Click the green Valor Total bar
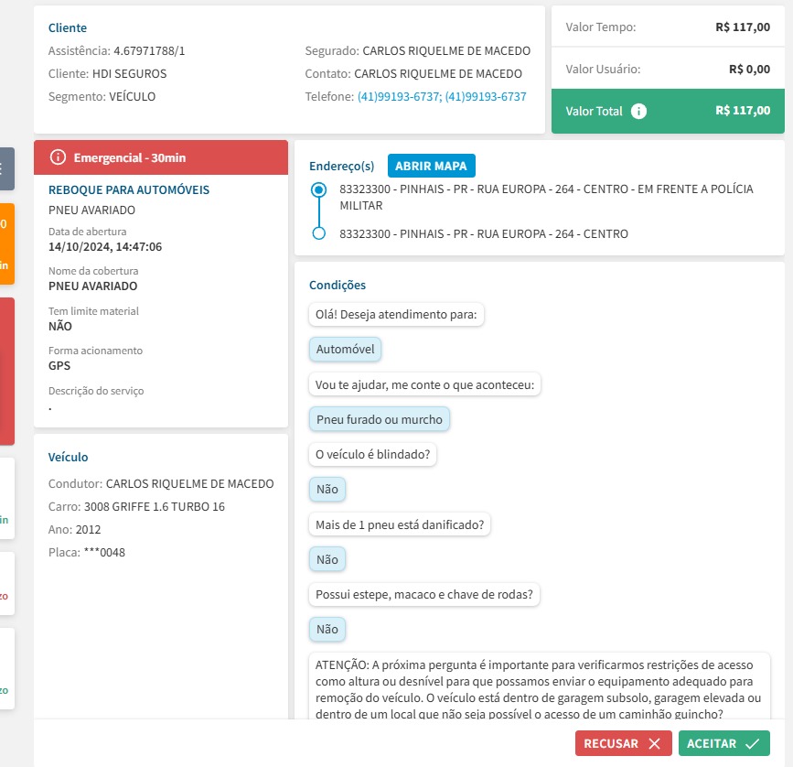793x767 pixels. 668,111
